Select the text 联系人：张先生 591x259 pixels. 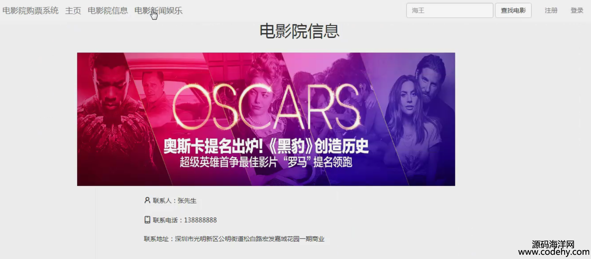point(174,201)
